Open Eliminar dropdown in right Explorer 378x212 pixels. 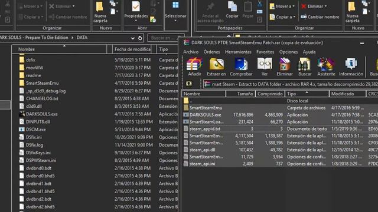314,6
